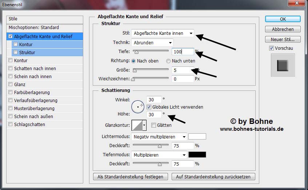The width and height of the screenshot is (308, 190).
Task: Toggle Globales Licht verwenden checkbox
Action: tap(149, 107)
